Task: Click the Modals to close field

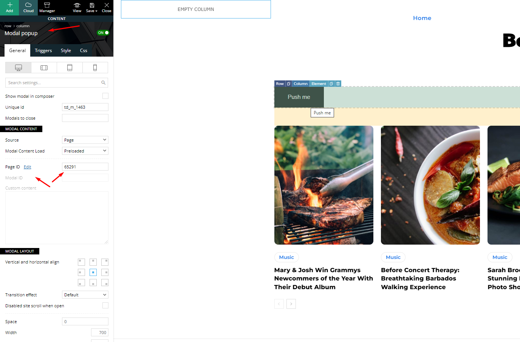Action: [85, 118]
